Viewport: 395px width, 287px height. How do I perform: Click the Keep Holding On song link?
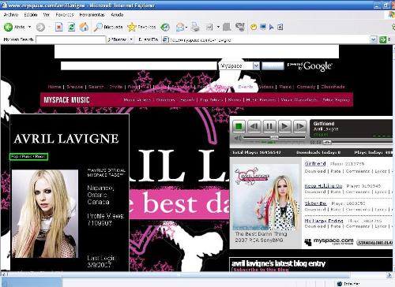[323, 186]
